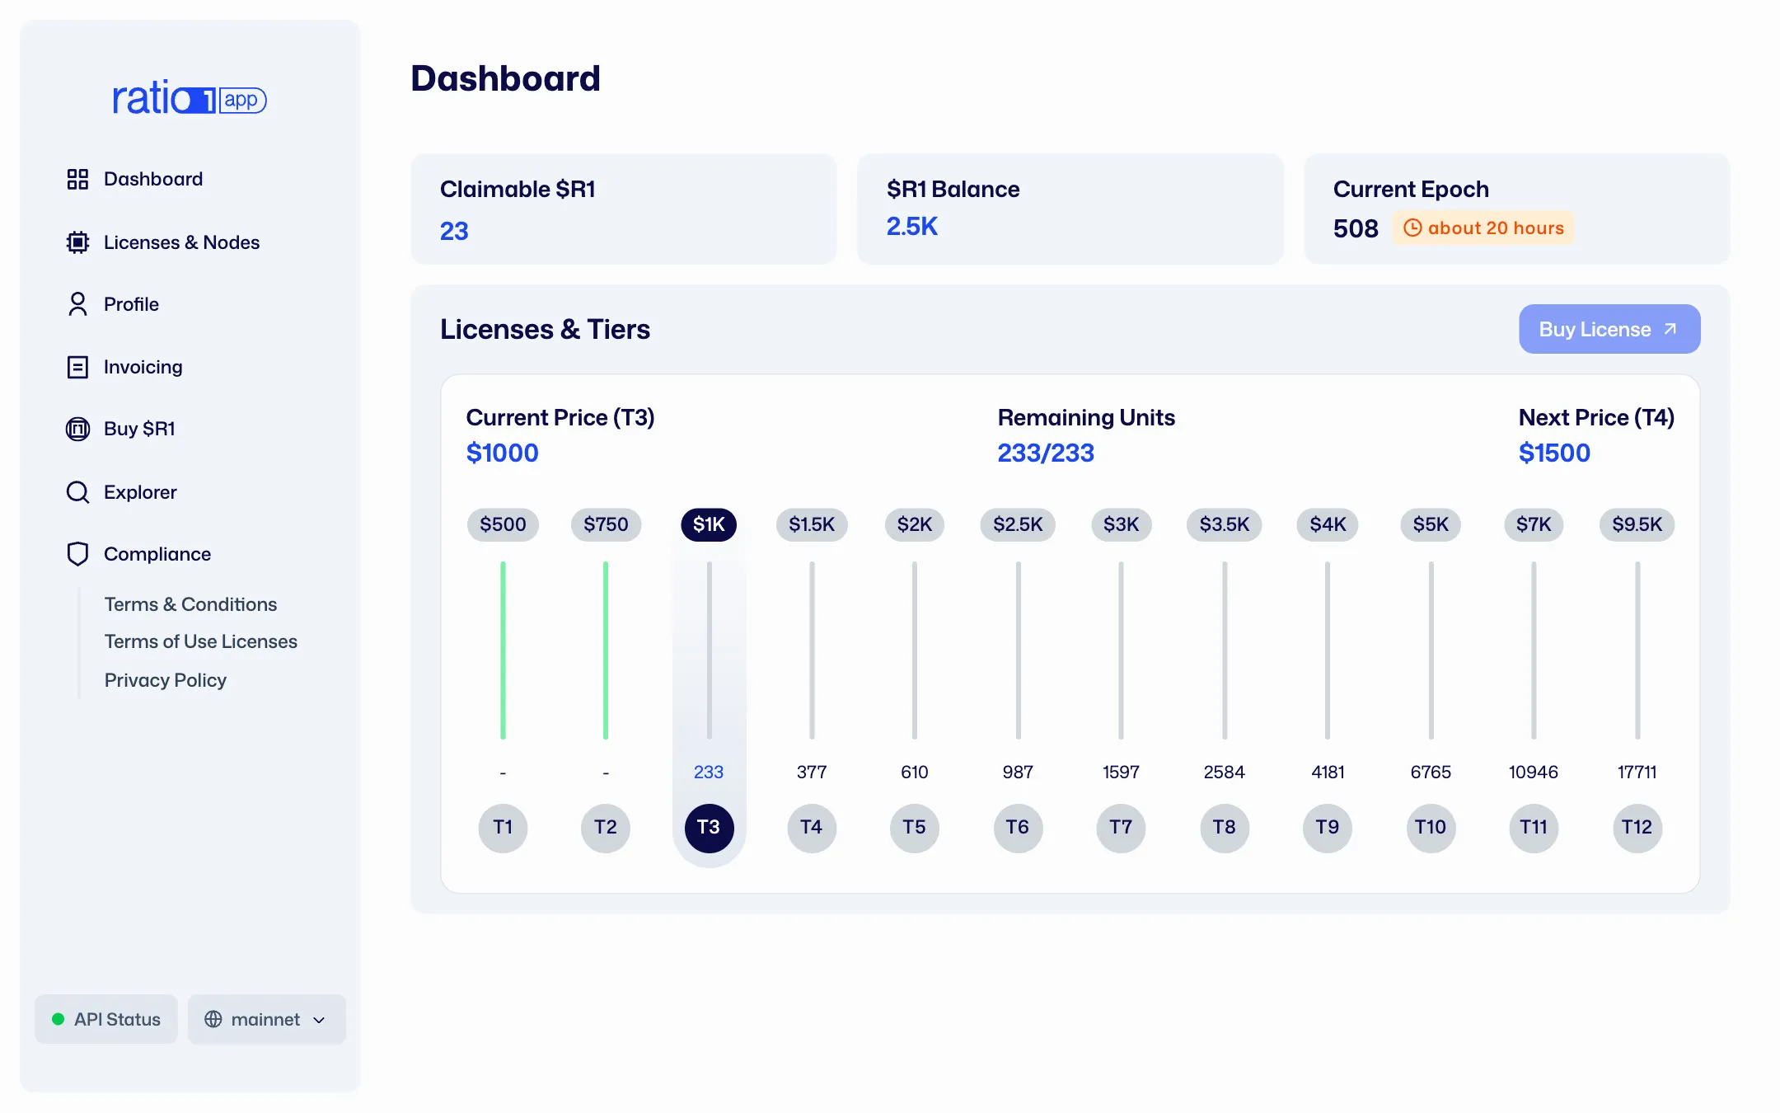Viewport: 1780px width, 1113px height.
Task: Click the $500 price pill
Action: [503, 524]
